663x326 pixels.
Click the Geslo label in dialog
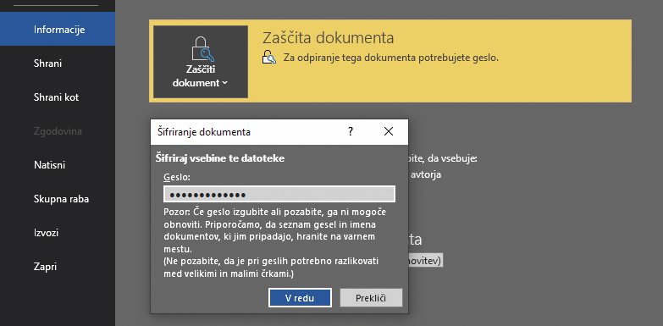[177, 178]
